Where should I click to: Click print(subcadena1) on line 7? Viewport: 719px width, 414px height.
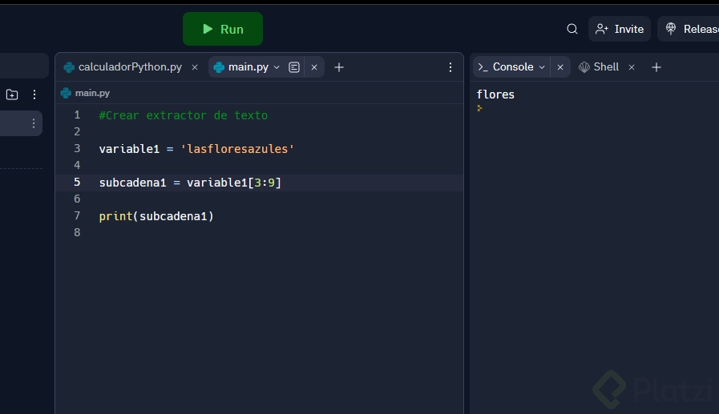(156, 216)
